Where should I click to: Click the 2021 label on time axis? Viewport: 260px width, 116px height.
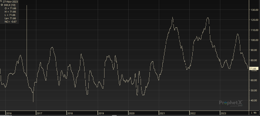(x=162, y=113)
